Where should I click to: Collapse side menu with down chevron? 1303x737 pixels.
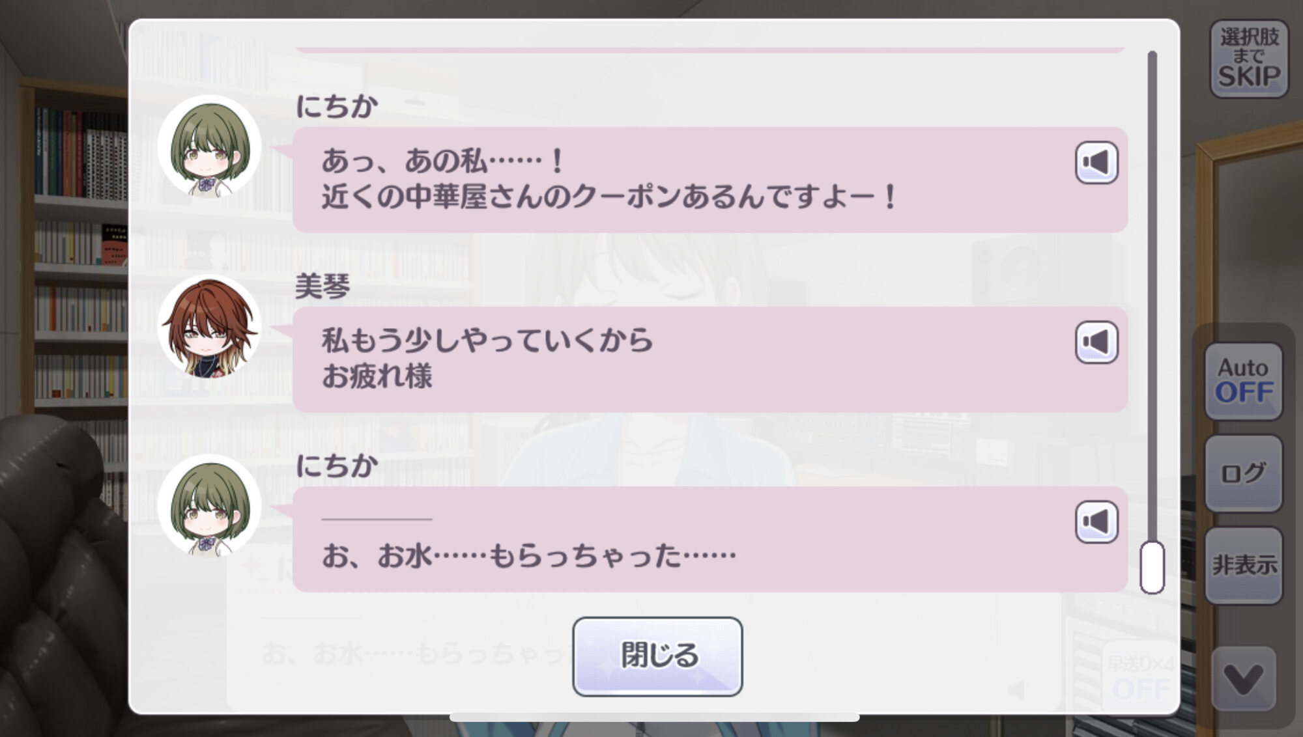click(1244, 679)
